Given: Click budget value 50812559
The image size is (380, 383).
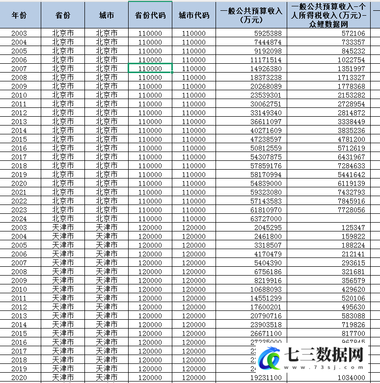Looking at the screenshot, I should point(266,148).
